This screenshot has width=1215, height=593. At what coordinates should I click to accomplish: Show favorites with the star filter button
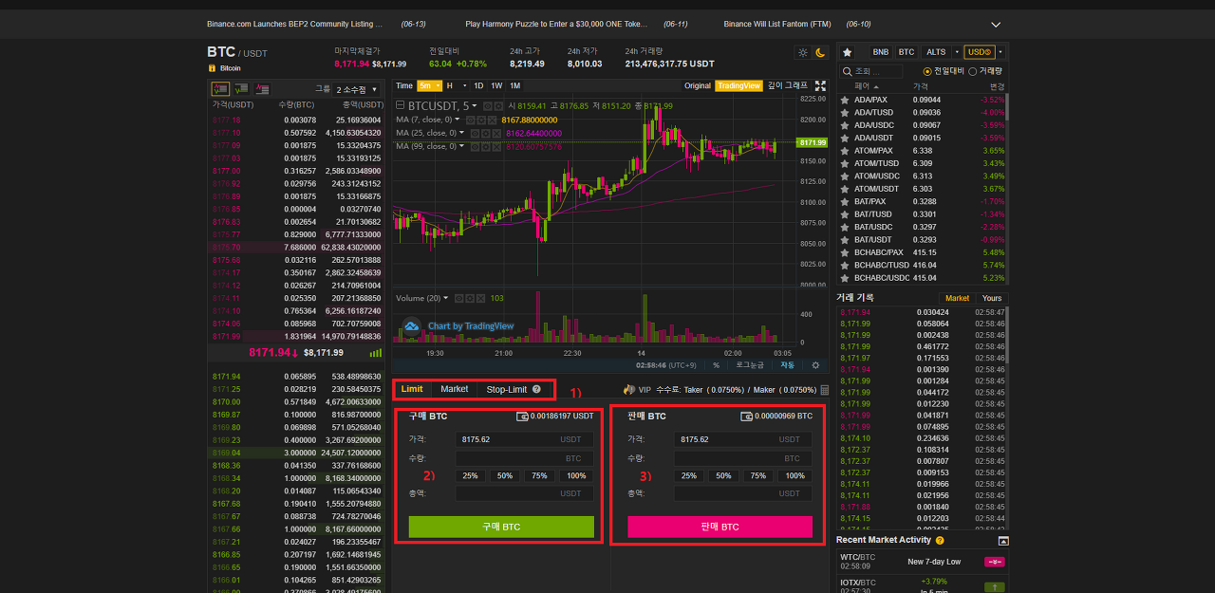tap(847, 52)
